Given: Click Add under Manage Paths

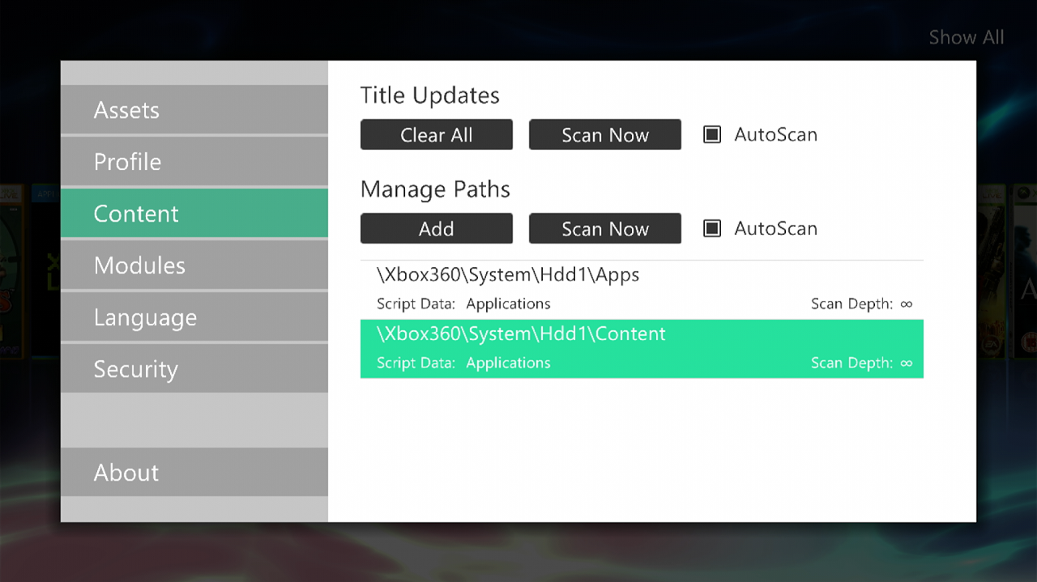Looking at the screenshot, I should click(x=436, y=229).
